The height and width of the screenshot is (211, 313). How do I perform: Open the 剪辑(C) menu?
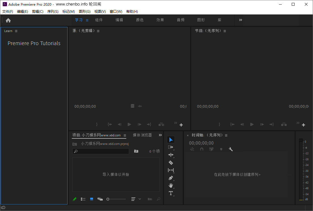point(38,12)
